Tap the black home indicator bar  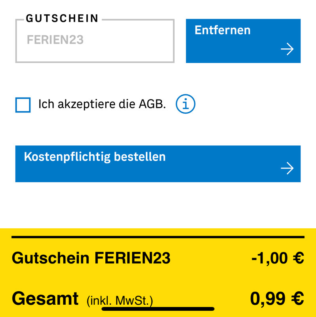(158, 309)
